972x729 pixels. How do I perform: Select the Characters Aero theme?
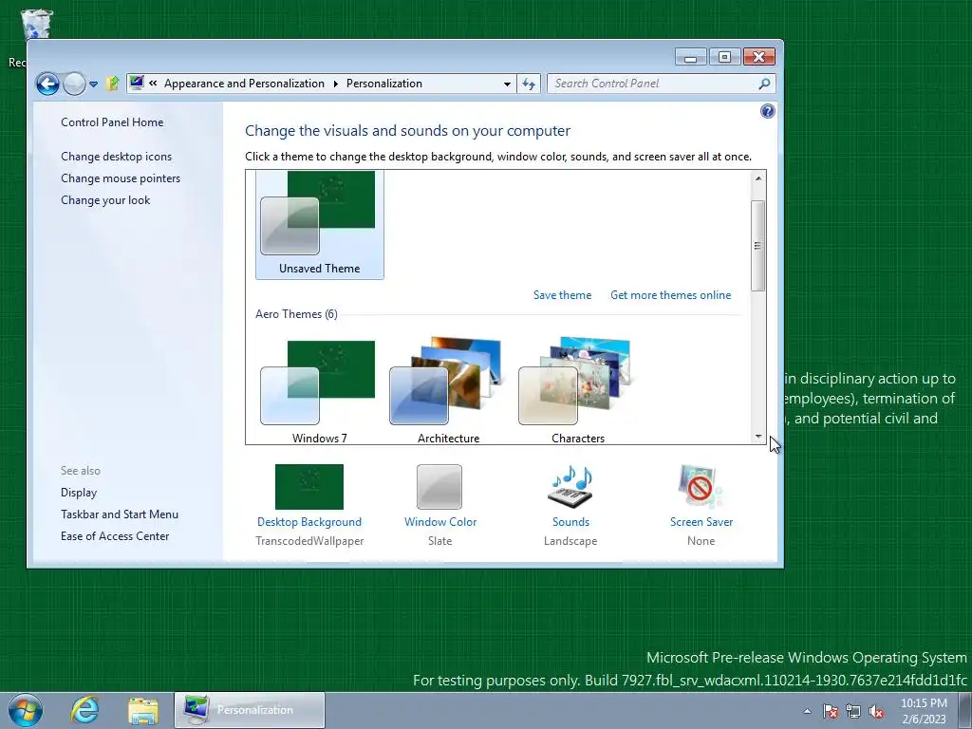click(578, 390)
